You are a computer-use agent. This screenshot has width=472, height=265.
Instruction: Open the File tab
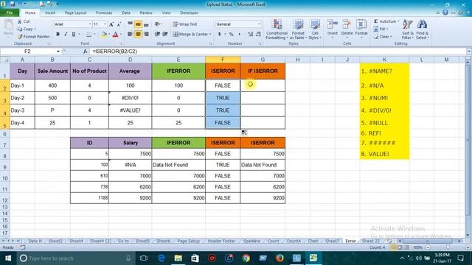pos(10,13)
